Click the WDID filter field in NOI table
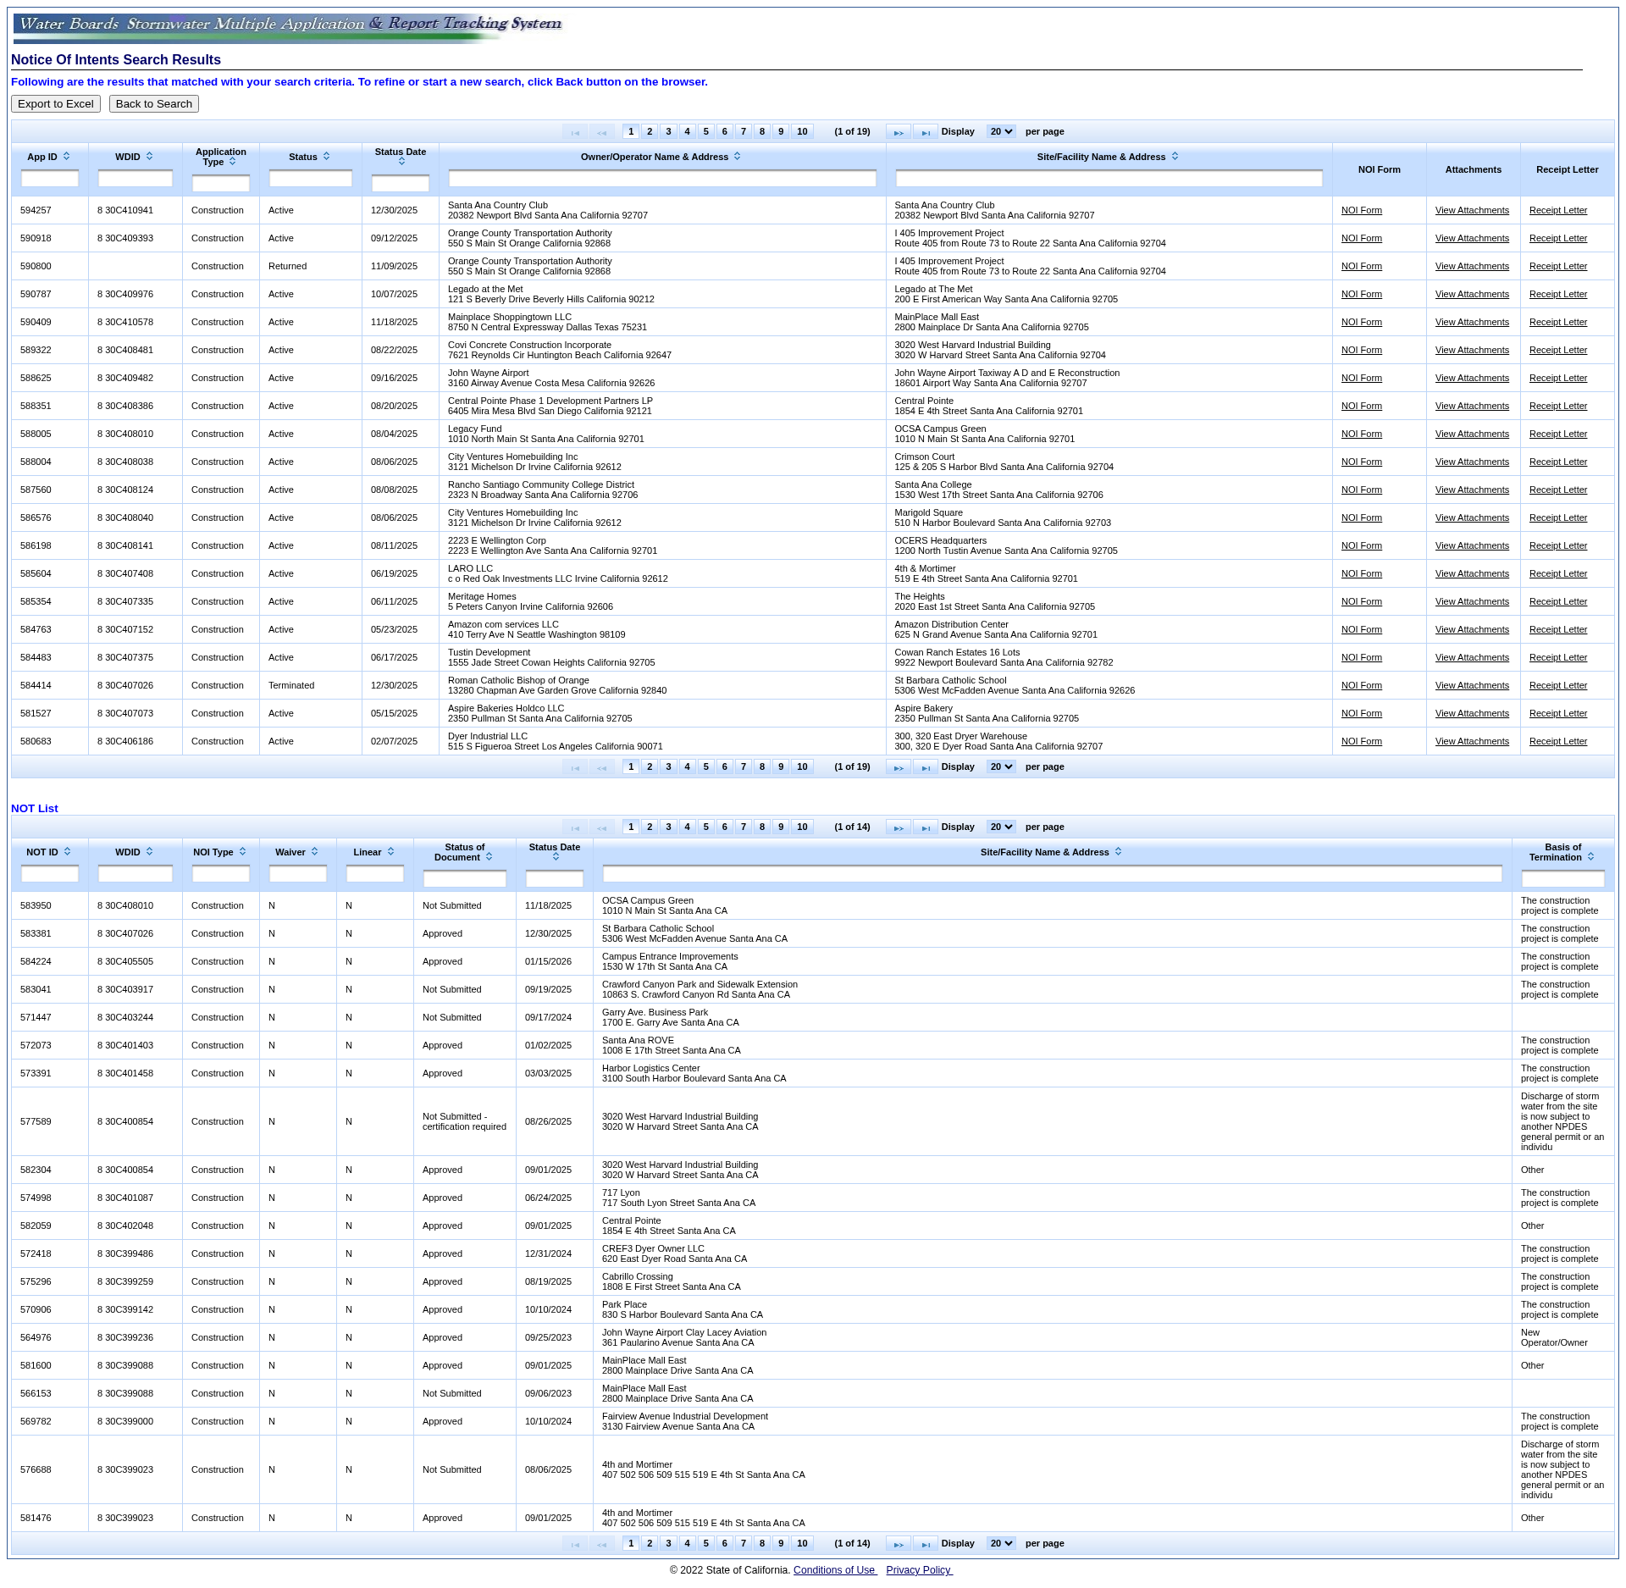Image resolution: width=1626 pixels, height=1588 pixels. (135, 179)
